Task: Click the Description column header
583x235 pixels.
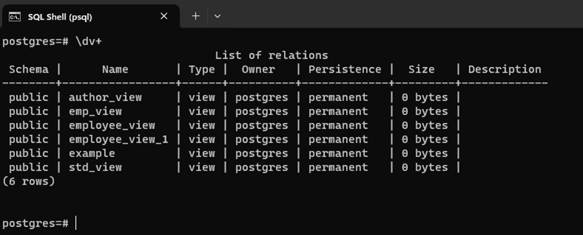Action: pos(505,70)
